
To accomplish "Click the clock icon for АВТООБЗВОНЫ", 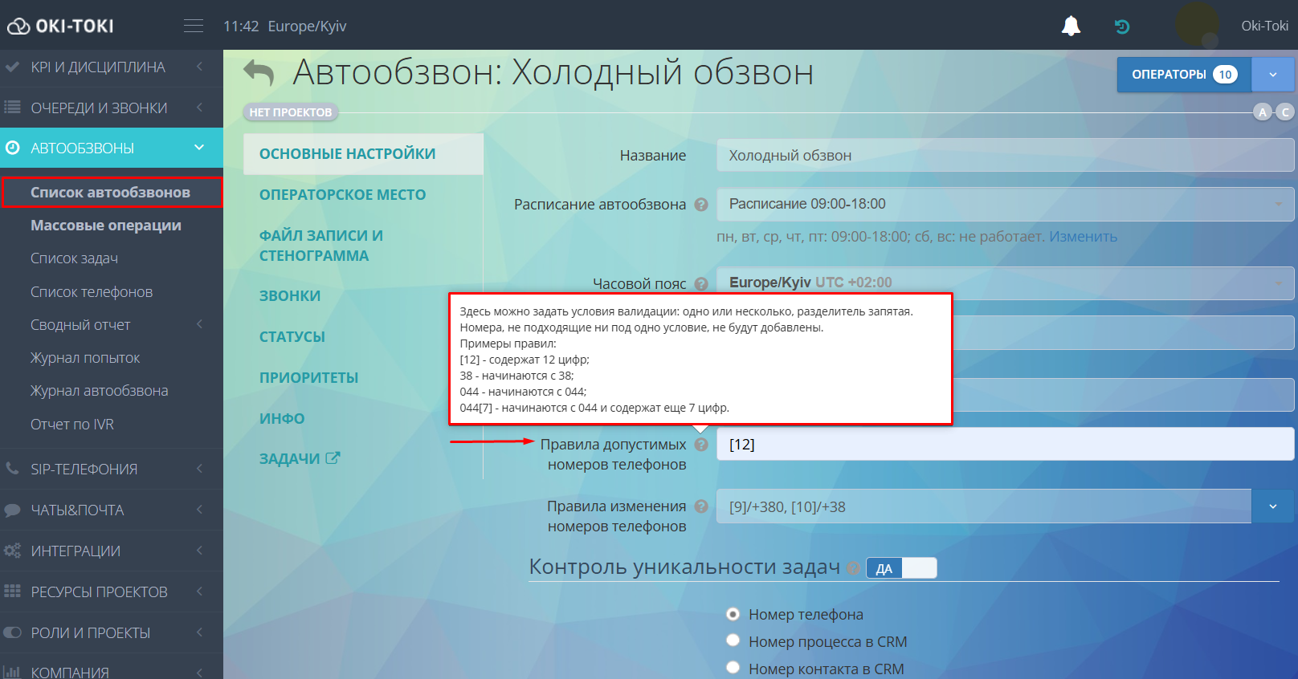I will 12,148.
